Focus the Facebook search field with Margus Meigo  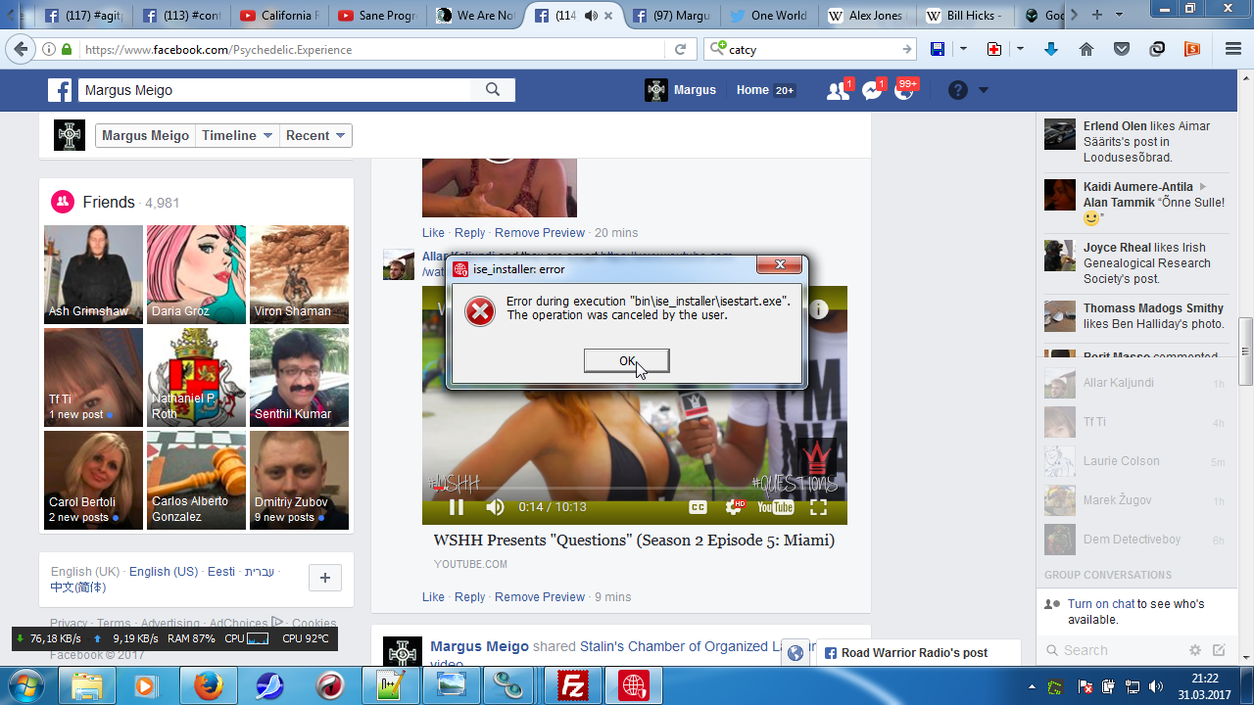point(275,90)
